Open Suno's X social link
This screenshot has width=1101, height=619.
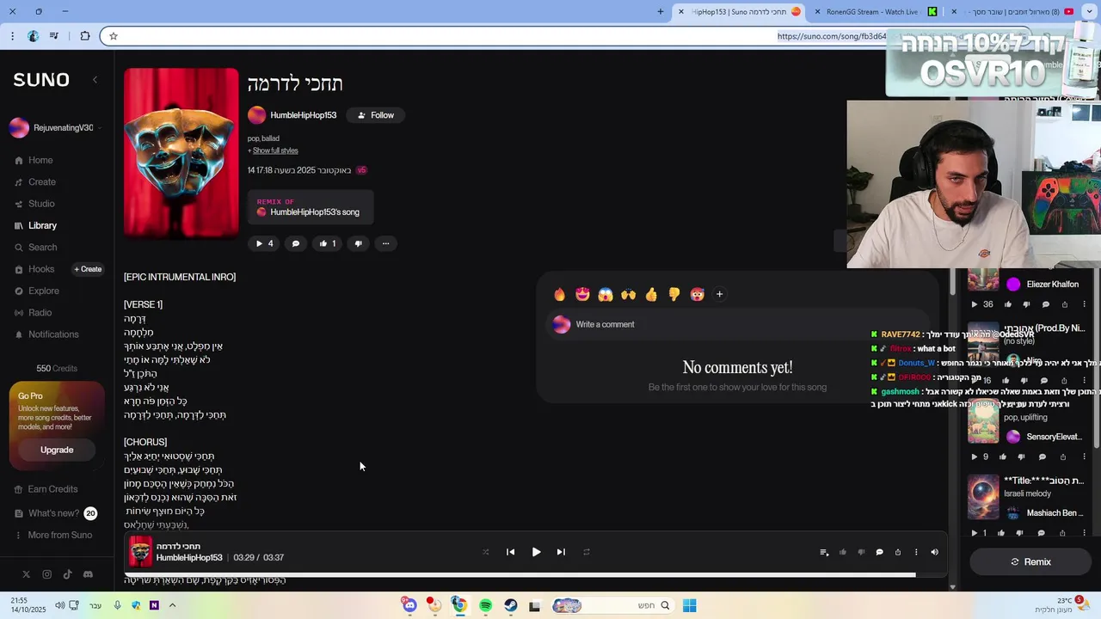click(26, 574)
